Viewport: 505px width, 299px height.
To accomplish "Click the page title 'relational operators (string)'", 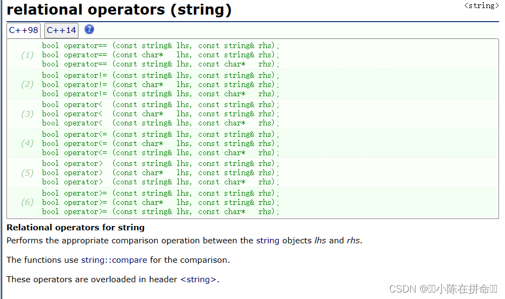I will (119, 9).
